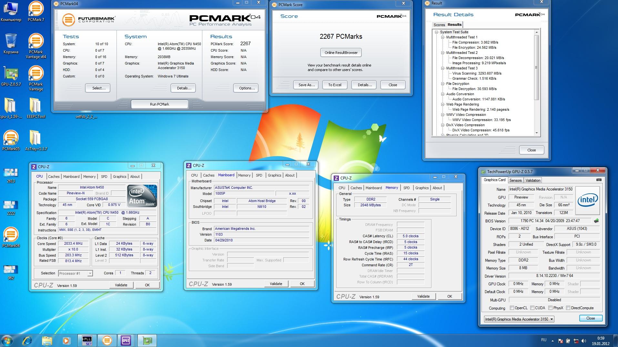The image size is (618, 347).
Task: Launch the PCMark05 desktop shortcut
Action: (x=11, y=140)
